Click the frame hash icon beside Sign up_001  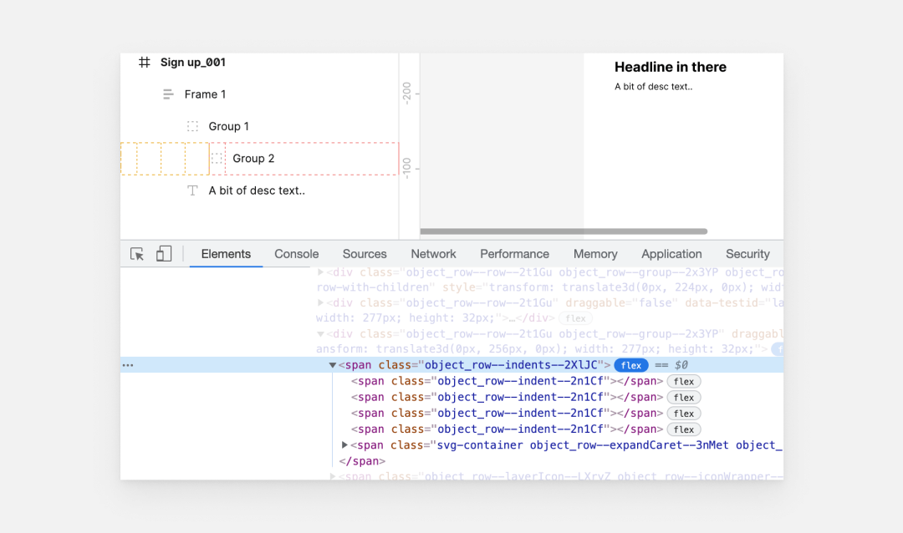[x=144, y=62]
